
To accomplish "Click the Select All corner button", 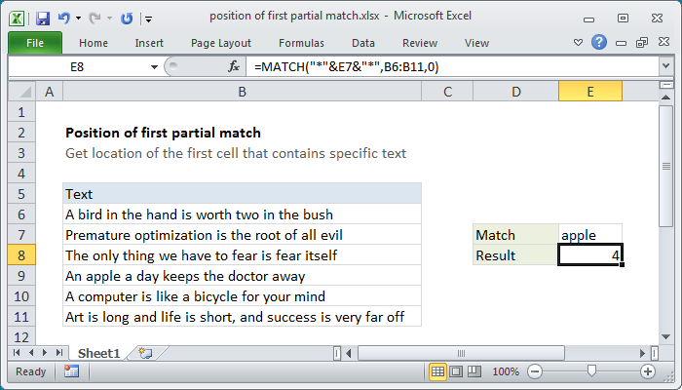I will click(x=21, y=92).
